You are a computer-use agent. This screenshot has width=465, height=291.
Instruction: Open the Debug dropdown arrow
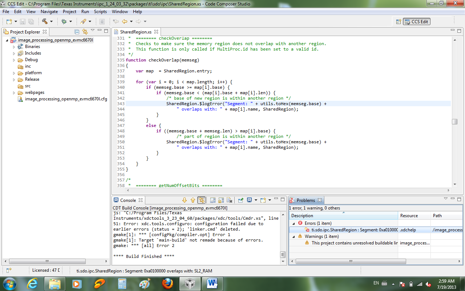point(70,22)
